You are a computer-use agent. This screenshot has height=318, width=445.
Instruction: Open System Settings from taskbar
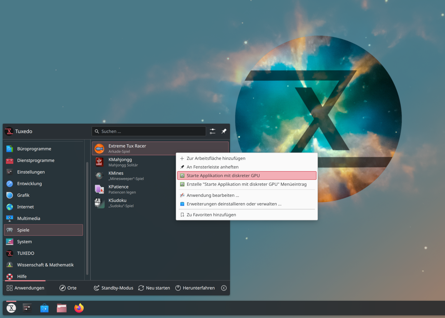click(27, 308)
